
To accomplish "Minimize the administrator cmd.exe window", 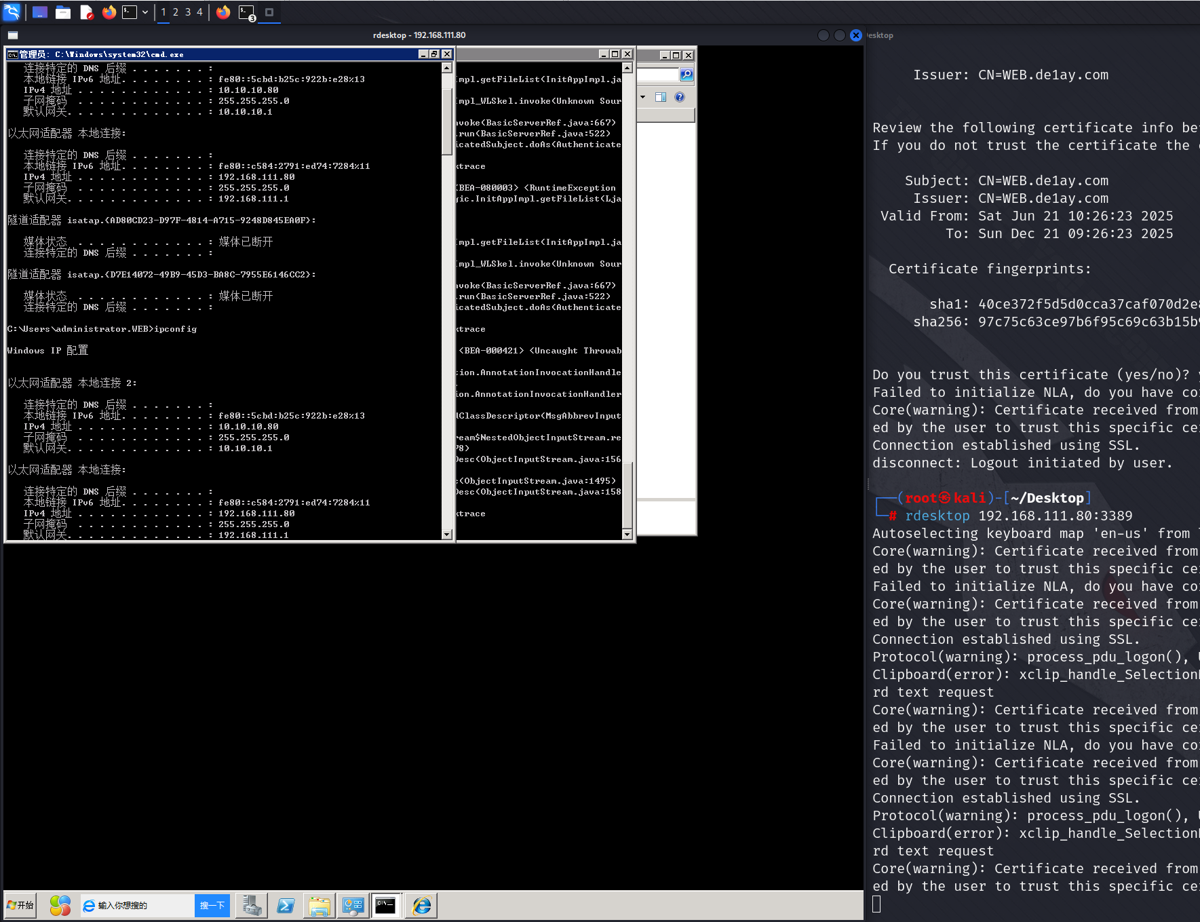I will [424, 54].
